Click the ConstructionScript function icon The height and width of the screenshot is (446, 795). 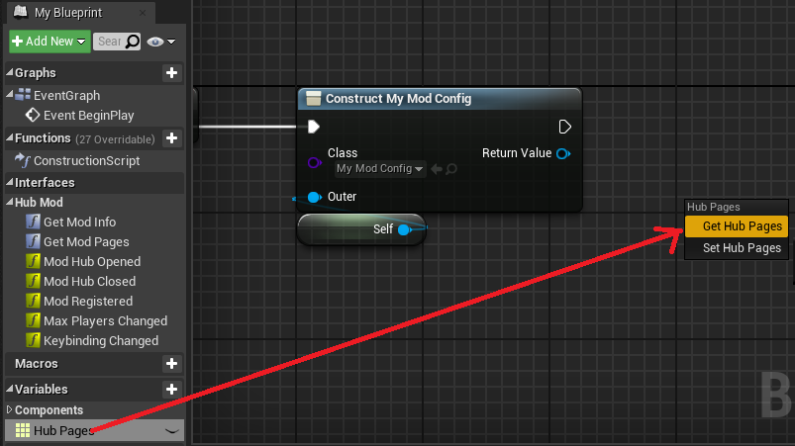pos(23,160)
